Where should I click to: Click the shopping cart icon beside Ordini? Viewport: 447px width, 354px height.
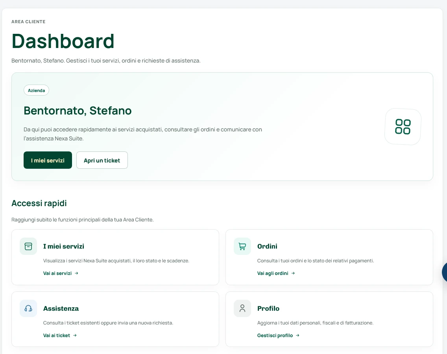coord(242,246)
